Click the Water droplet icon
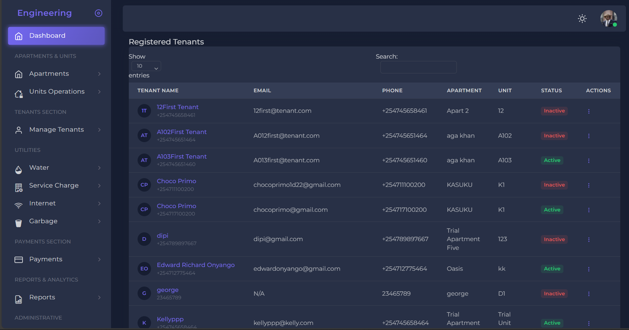The width and height of the screenshot is (629, 330). point(19,170)
